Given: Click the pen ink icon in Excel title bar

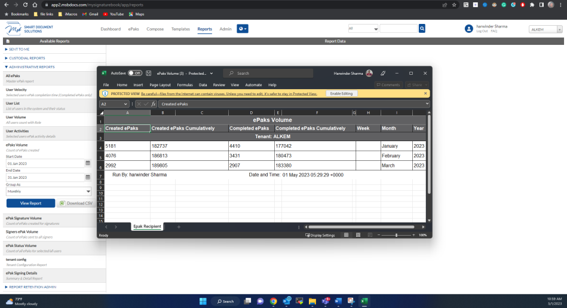Looking at the screenshot, I should click(383, 73).
